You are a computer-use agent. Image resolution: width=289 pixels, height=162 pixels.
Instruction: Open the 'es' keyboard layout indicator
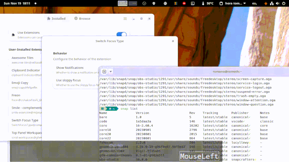(x=254, y=3)
